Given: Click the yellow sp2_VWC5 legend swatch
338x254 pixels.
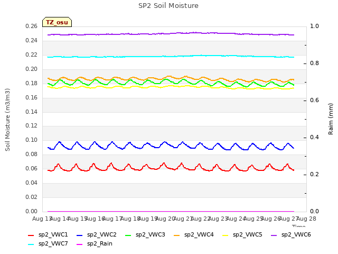Looking at the screenshot, I should click(226, 235).
